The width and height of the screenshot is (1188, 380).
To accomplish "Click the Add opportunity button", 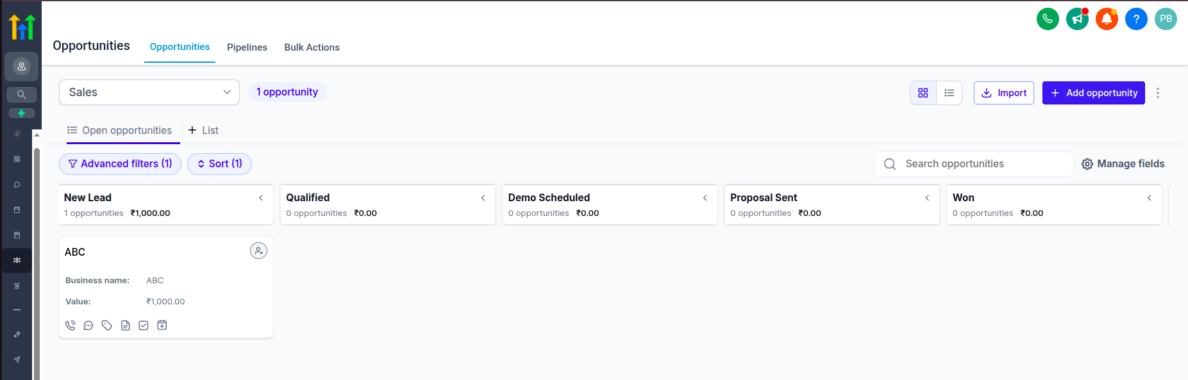I will [1094, 93].
